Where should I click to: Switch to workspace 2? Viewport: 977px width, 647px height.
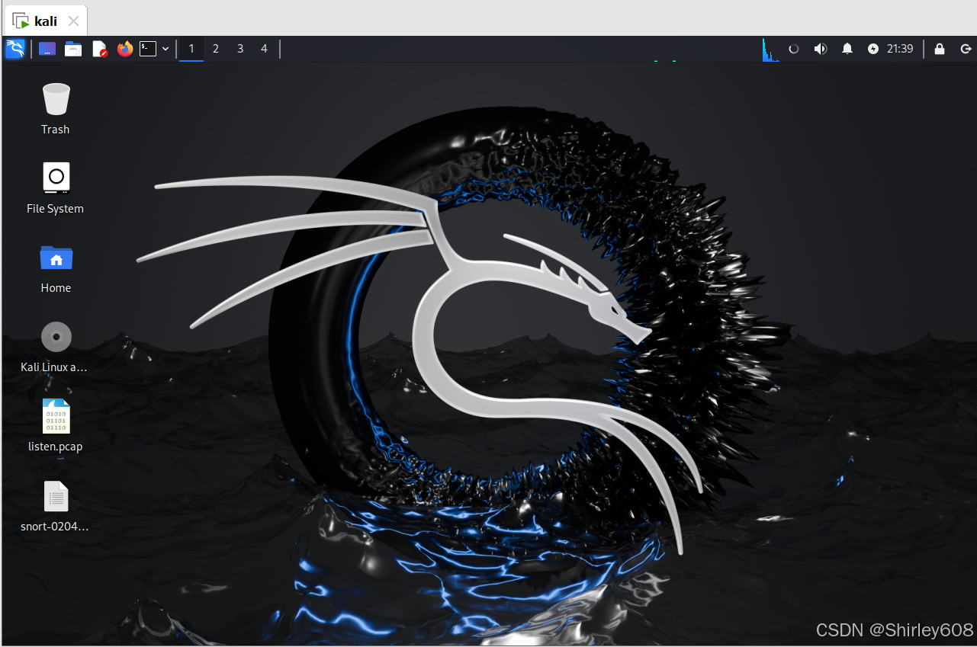click(x=216, y=49)
